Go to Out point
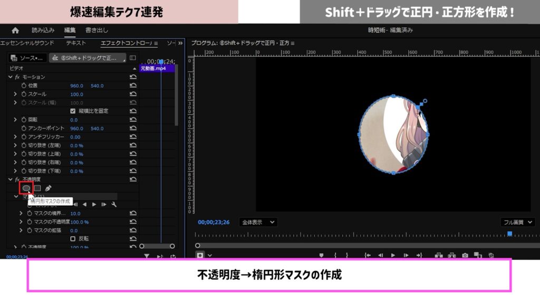Viewport: 540px width, 303px height. pyautogui.click(x=419, y=255)
